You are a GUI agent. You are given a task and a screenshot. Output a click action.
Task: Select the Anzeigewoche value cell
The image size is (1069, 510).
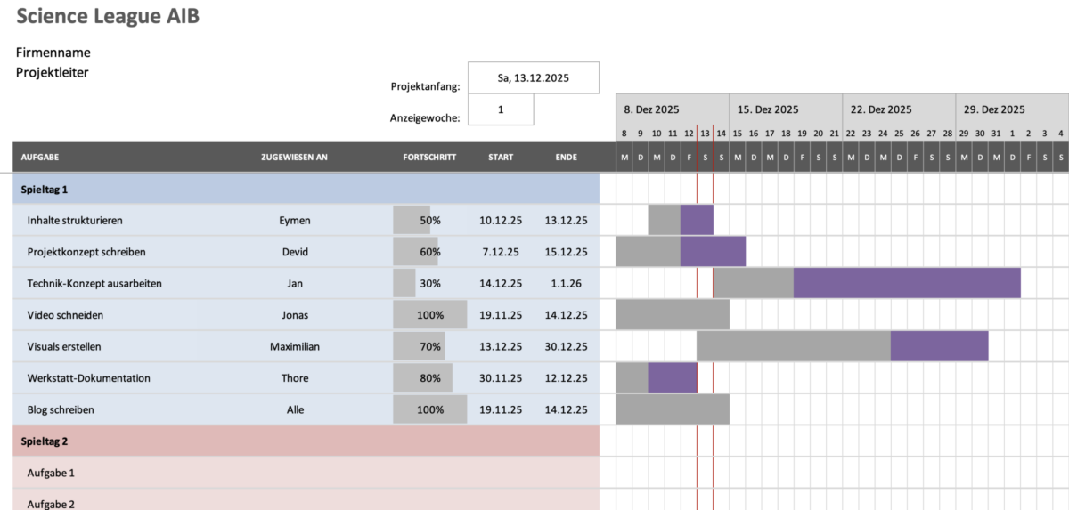pyautogui.click(x=501, y=109)
